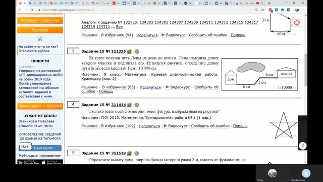Close the active first browser tab
Image resolution: width=323 pixels, height=182 pixels.
click(25, 3)
